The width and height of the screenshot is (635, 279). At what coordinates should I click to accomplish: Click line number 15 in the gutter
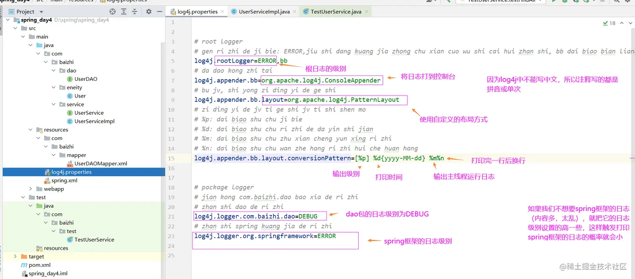pos(171,158)
